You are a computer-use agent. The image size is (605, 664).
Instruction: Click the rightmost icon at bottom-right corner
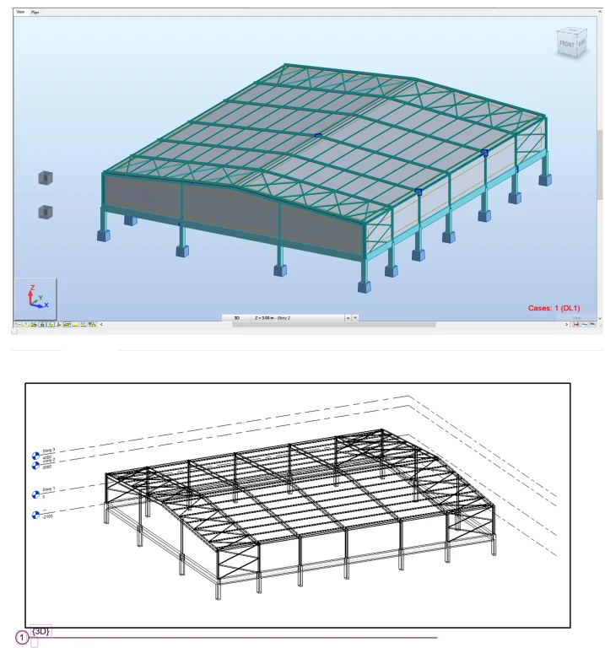(592, 324)
